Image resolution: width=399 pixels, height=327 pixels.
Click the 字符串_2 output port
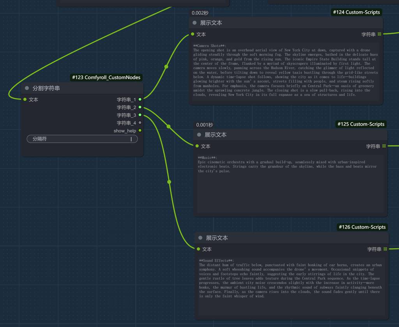(x=140, y=107)
